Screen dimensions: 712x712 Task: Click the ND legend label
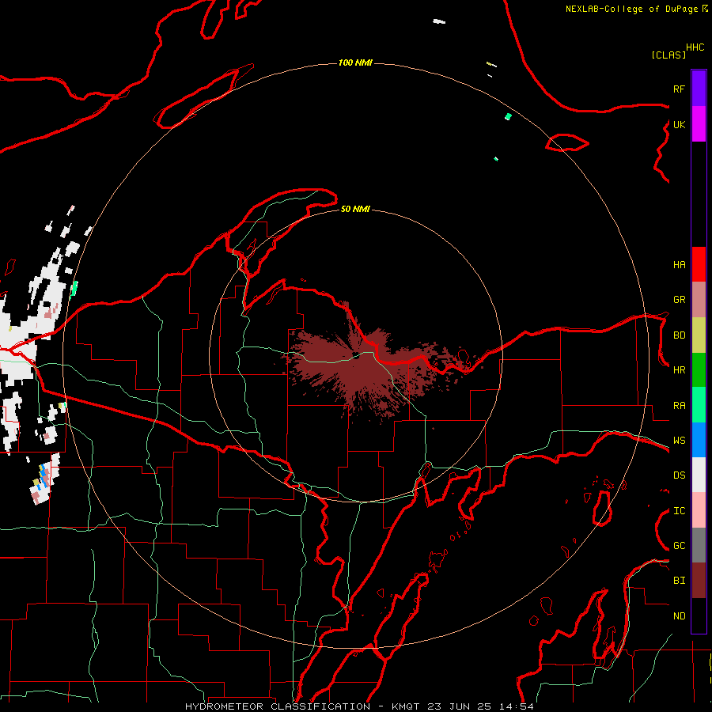pyautogui.click(x=679, y=616)
